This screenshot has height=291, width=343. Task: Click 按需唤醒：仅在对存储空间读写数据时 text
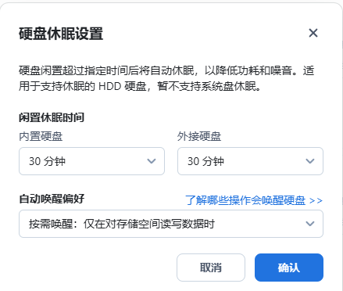(122, 224)
